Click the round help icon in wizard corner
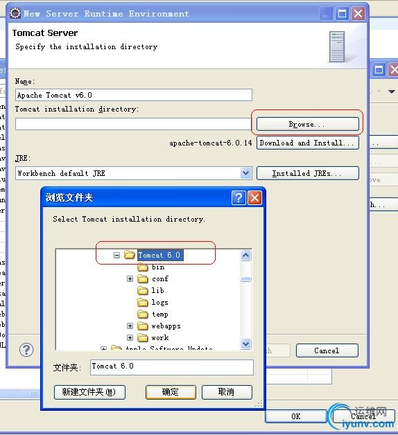The image size is (398, 435). [26, 350]
